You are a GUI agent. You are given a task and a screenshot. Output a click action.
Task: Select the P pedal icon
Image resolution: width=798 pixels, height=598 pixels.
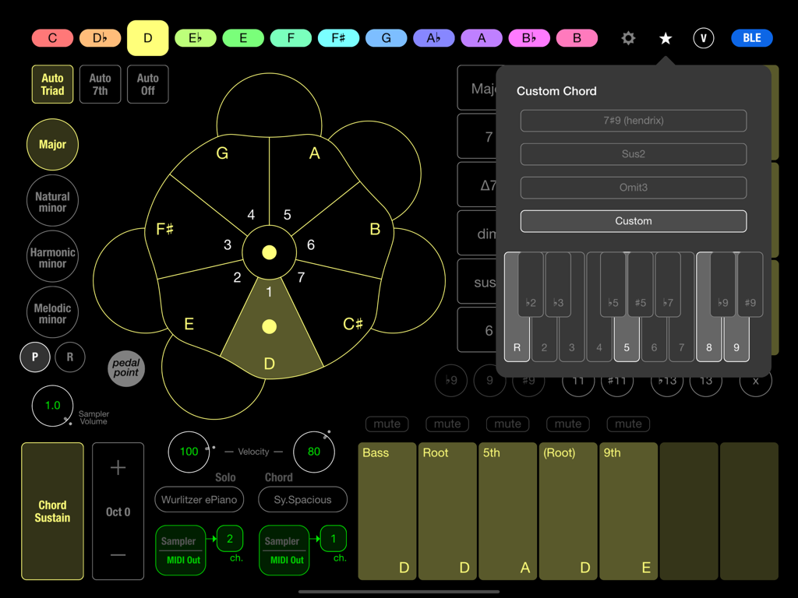pos(34,357)
